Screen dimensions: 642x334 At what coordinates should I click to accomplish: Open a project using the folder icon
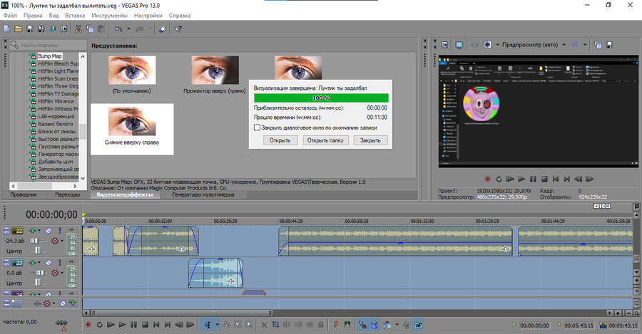pos(18,28)
